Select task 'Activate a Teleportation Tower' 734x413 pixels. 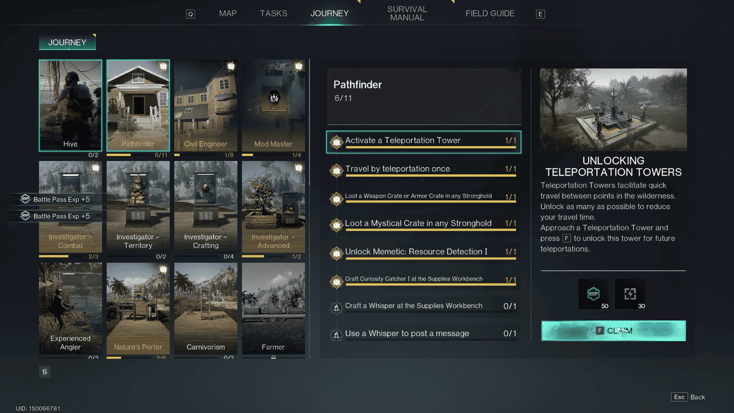[x=424, y=142]
